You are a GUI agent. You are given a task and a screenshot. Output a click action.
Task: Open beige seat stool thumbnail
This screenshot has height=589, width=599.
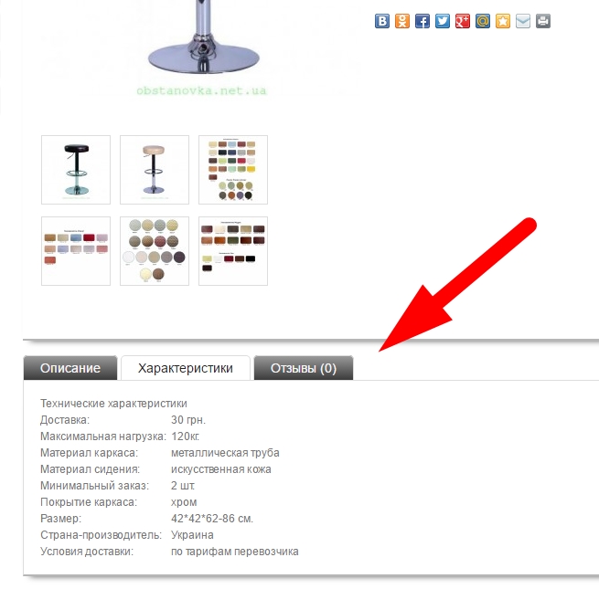[x=155, y=170]
